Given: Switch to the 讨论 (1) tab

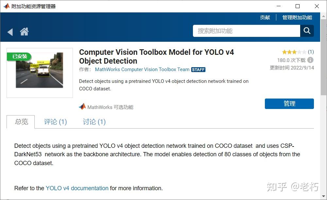Looking at the screenshot, I should (x=94, y=122).
